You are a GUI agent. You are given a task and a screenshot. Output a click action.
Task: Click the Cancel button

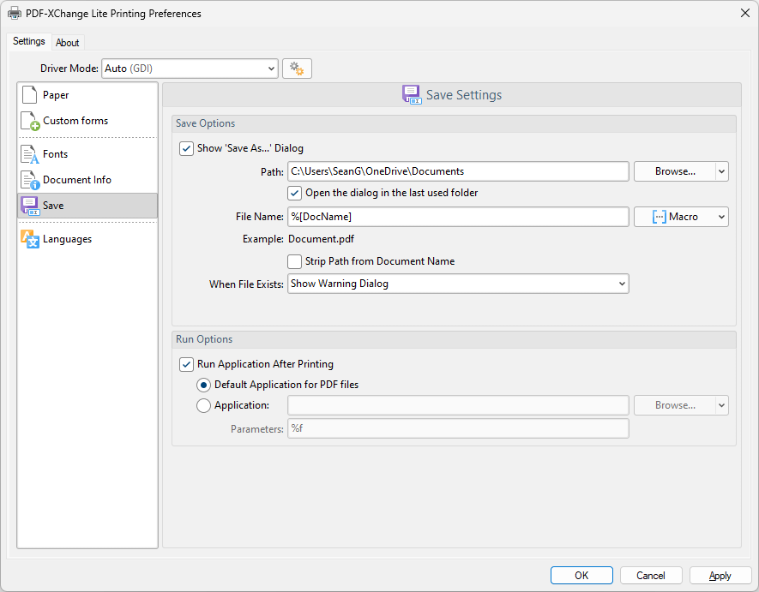pos(650,576)
